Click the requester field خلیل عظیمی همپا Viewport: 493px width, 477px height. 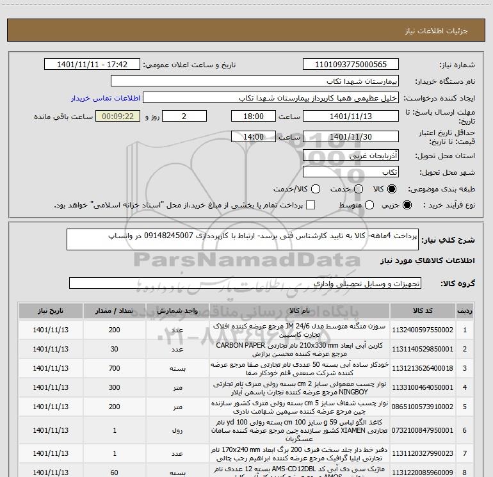(271, 98)
